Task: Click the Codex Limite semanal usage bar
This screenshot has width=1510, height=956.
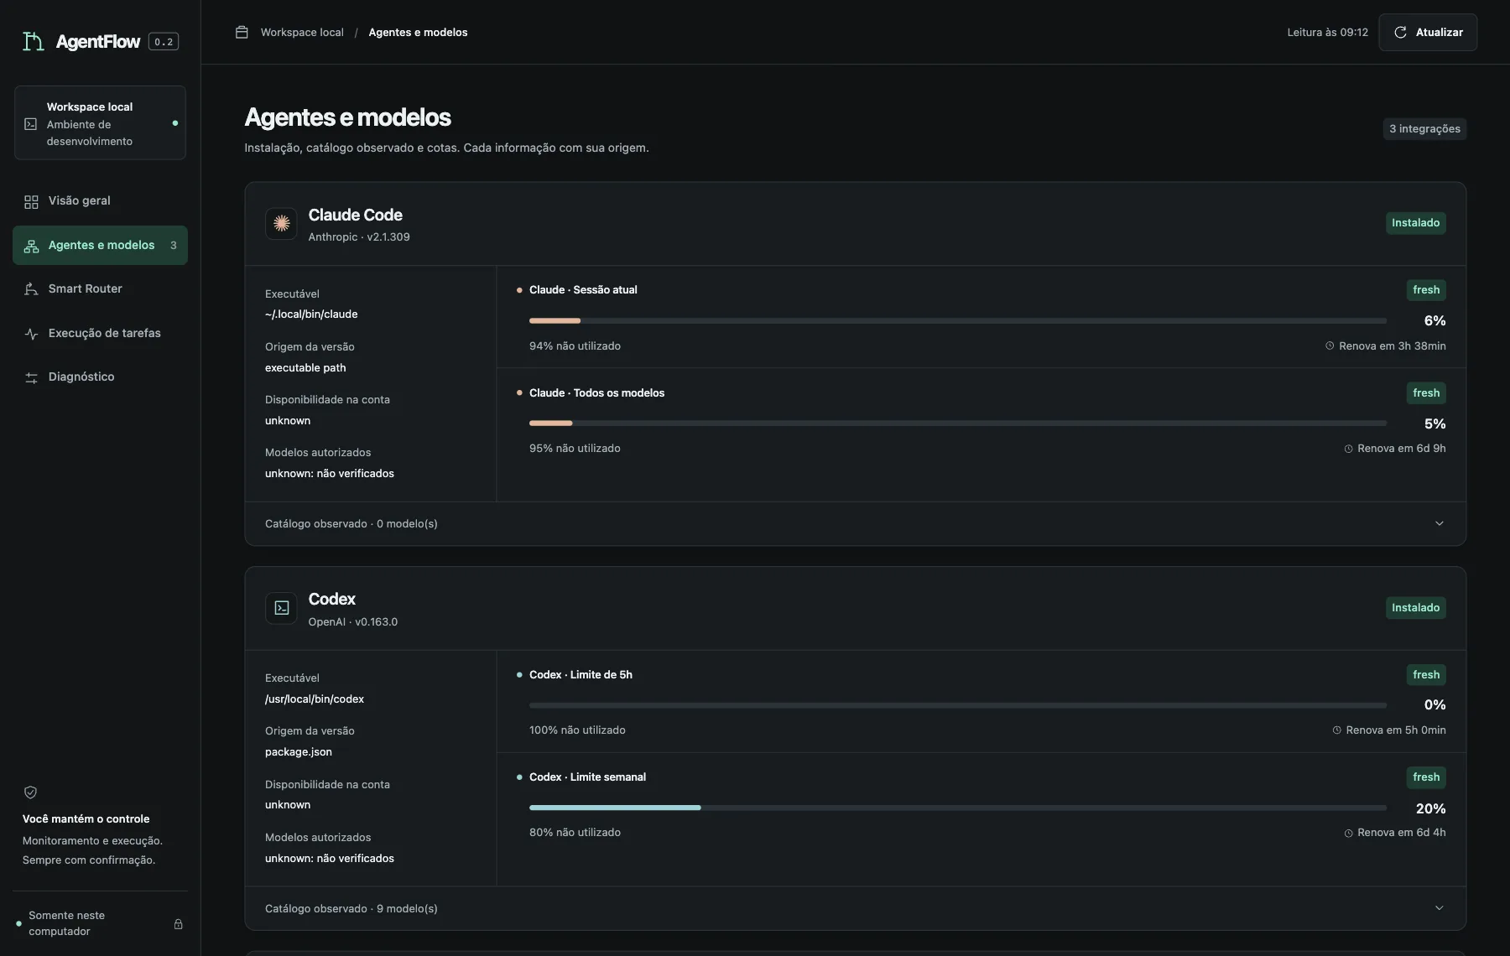Action: (957, 808)
